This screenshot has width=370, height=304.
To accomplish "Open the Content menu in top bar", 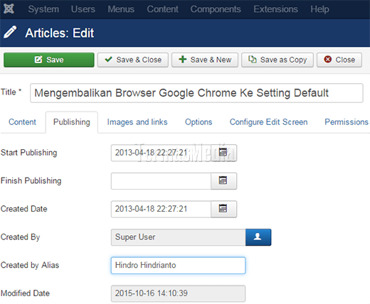I will pos(162,9).
